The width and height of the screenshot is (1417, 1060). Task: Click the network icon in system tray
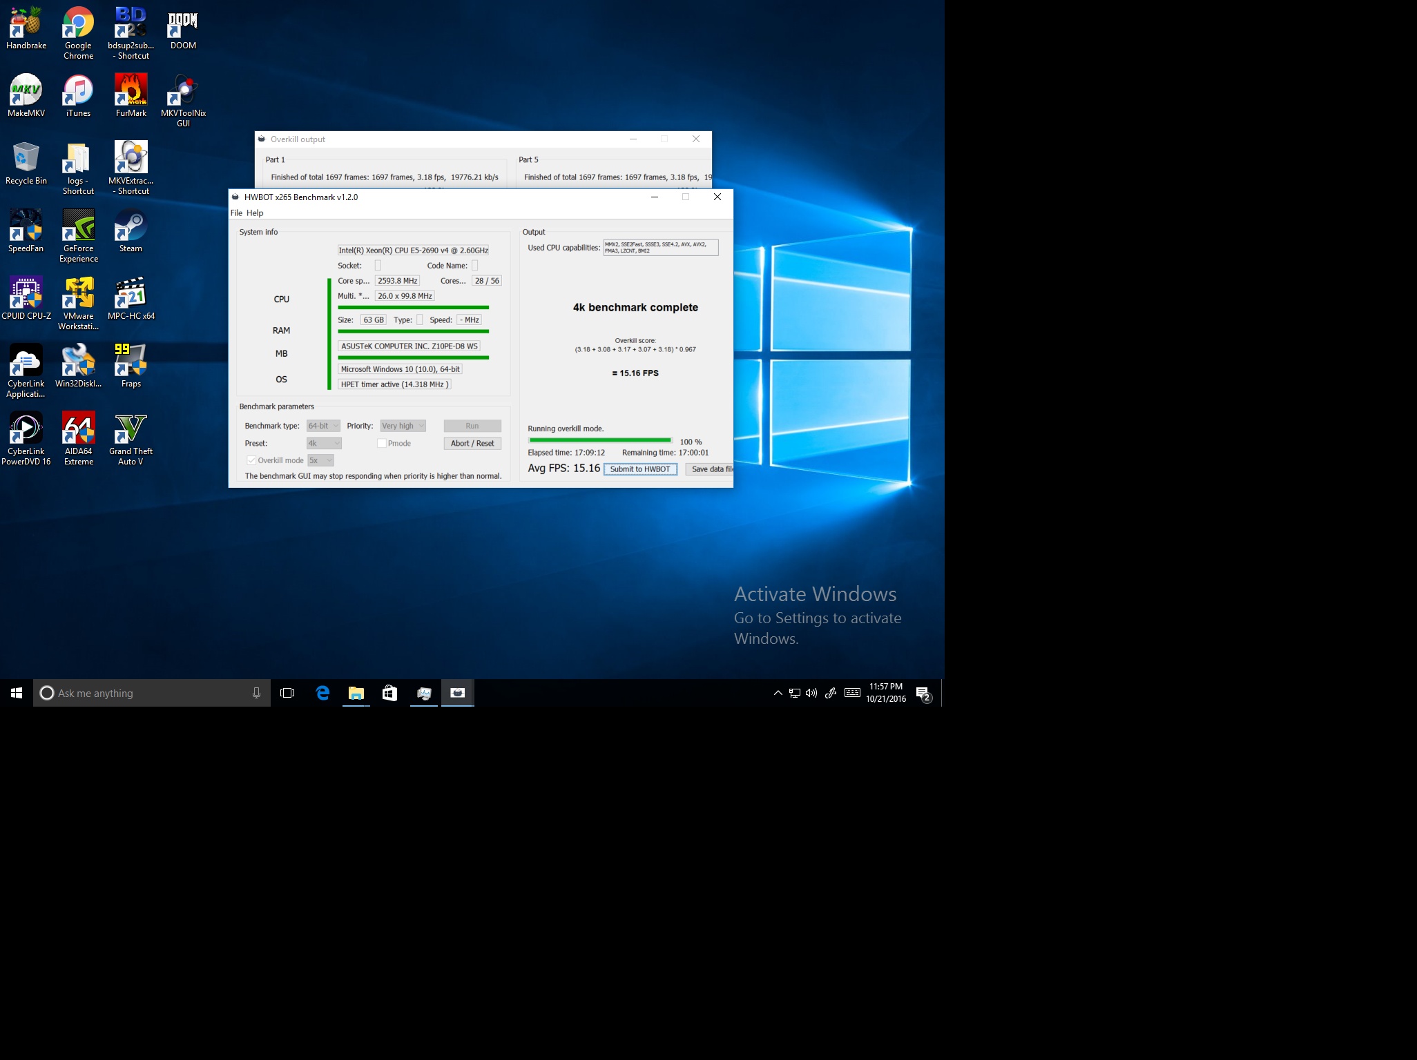(795, 693)
